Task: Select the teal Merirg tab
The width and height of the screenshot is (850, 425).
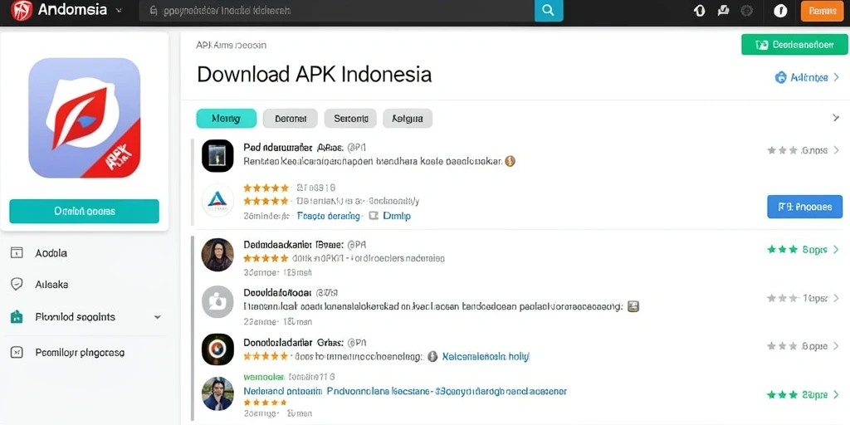Action: pyautogui.click(x=226, y=118)
